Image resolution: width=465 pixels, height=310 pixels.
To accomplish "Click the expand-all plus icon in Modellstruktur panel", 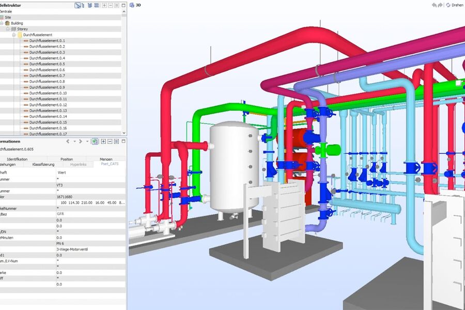I will point(104,5).
